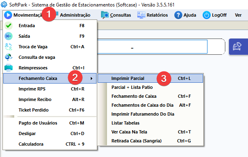Click the SoftPark gear title icon

(x=4, y=4)
